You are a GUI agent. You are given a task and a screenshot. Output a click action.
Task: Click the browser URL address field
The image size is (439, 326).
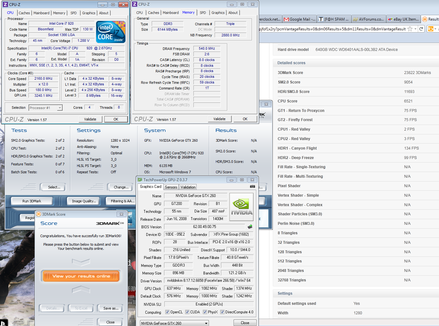(332, 29)
